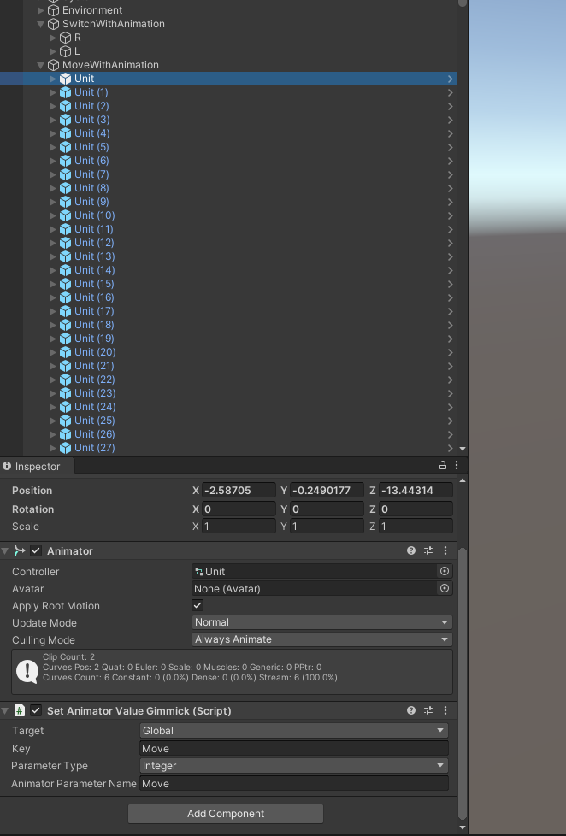Open Animator component preset settings

[427, 550]
